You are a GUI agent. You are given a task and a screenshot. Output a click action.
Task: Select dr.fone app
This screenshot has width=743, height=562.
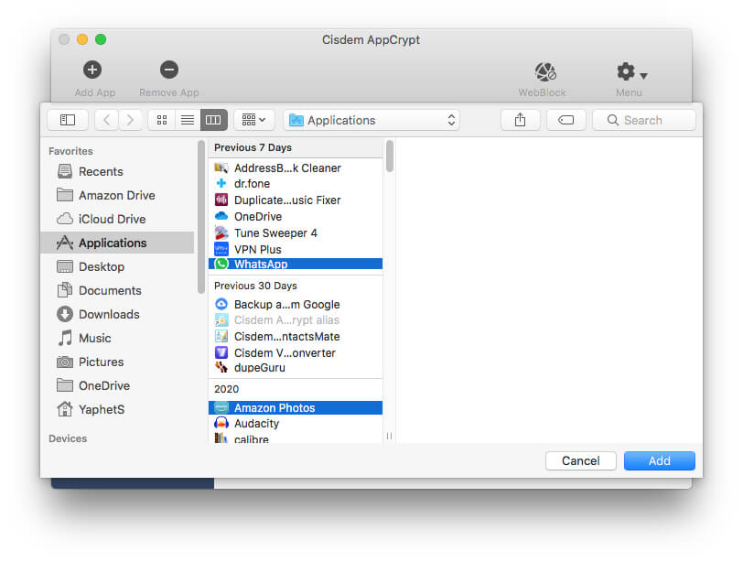(296, 183)
